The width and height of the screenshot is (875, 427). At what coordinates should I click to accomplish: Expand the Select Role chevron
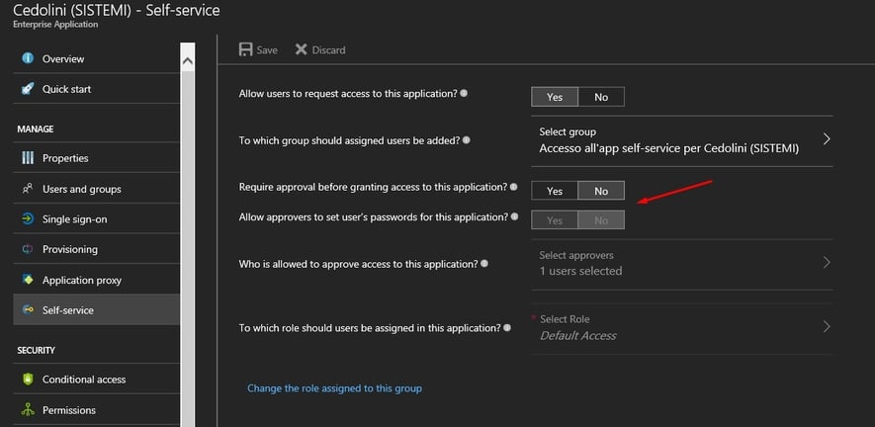coord(827,327)
